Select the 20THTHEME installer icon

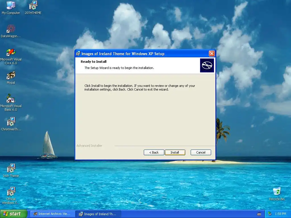pos(33,7)
